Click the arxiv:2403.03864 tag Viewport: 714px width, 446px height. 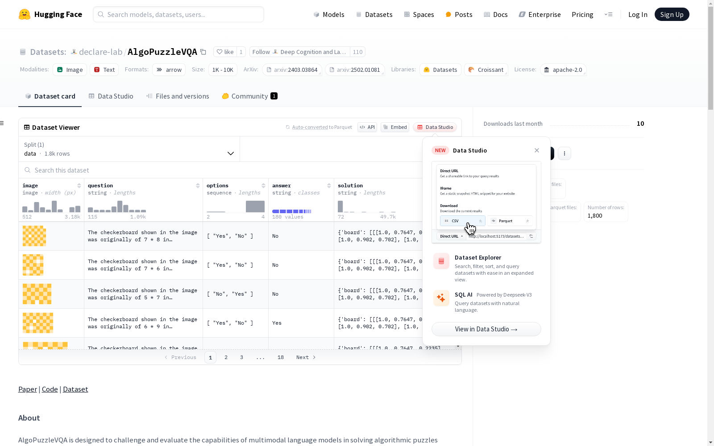click(x=292, y=70)
